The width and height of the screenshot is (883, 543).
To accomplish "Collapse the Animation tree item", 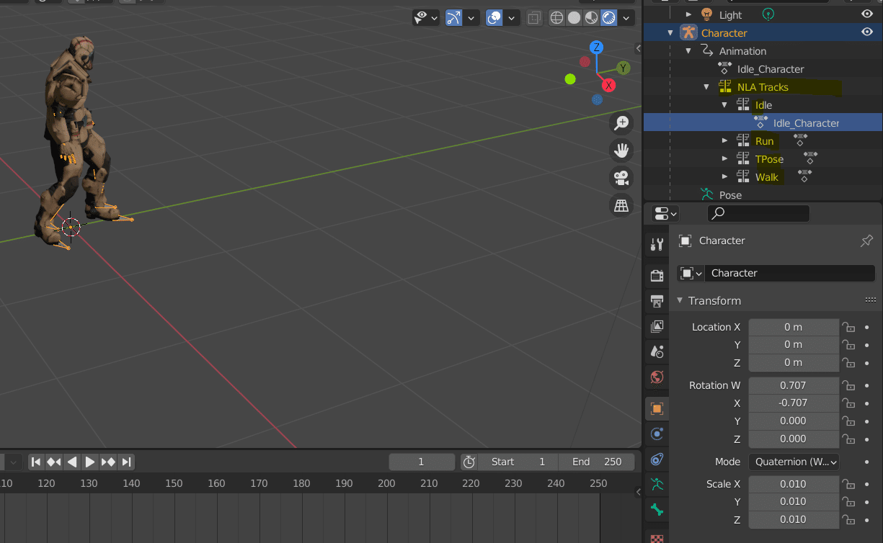I will coord(688,51).
